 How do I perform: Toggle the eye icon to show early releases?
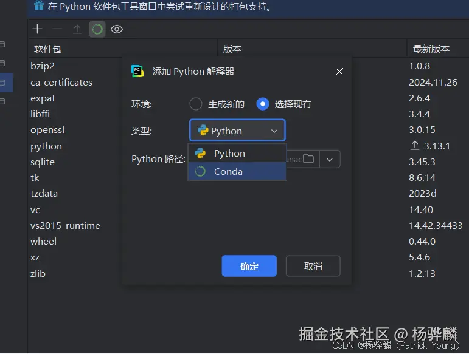point(117,29)
